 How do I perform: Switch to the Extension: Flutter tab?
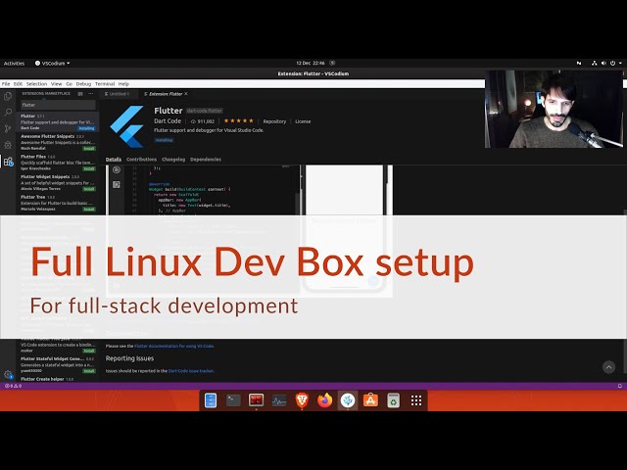pyautogui.click(x=166, y=94)
